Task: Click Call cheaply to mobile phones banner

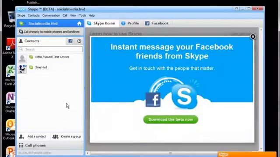Action: coord(50,32)
